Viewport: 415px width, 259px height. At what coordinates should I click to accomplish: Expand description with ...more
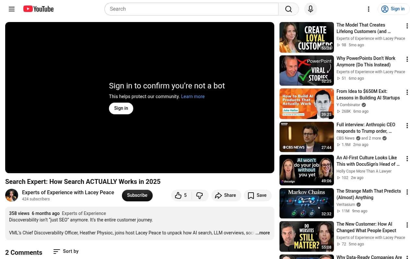click(263, 233)
